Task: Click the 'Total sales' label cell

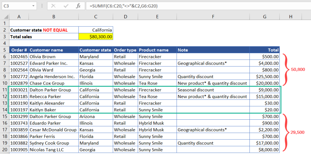Action: (x=44, y=36)
